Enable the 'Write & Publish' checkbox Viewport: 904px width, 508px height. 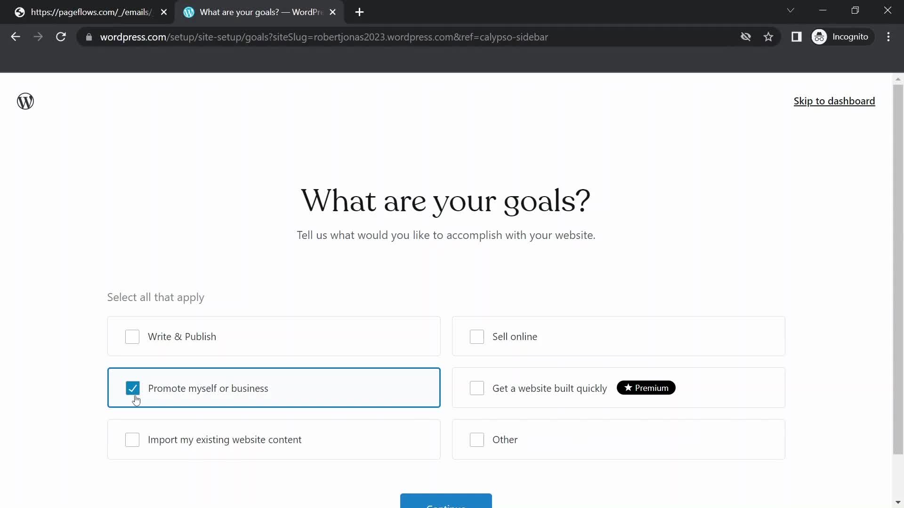(x=132, y=336)
